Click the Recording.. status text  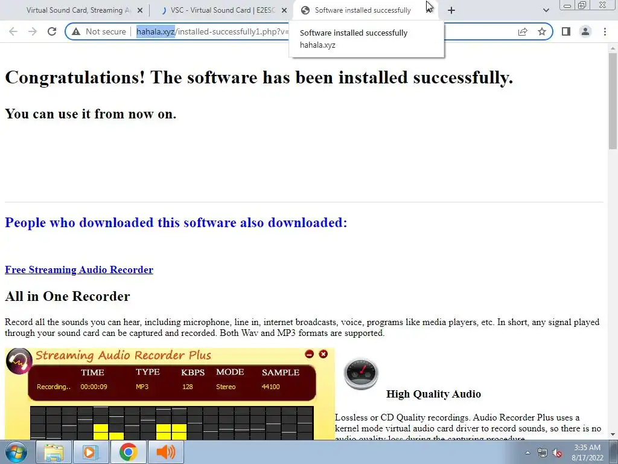(54, 387)
